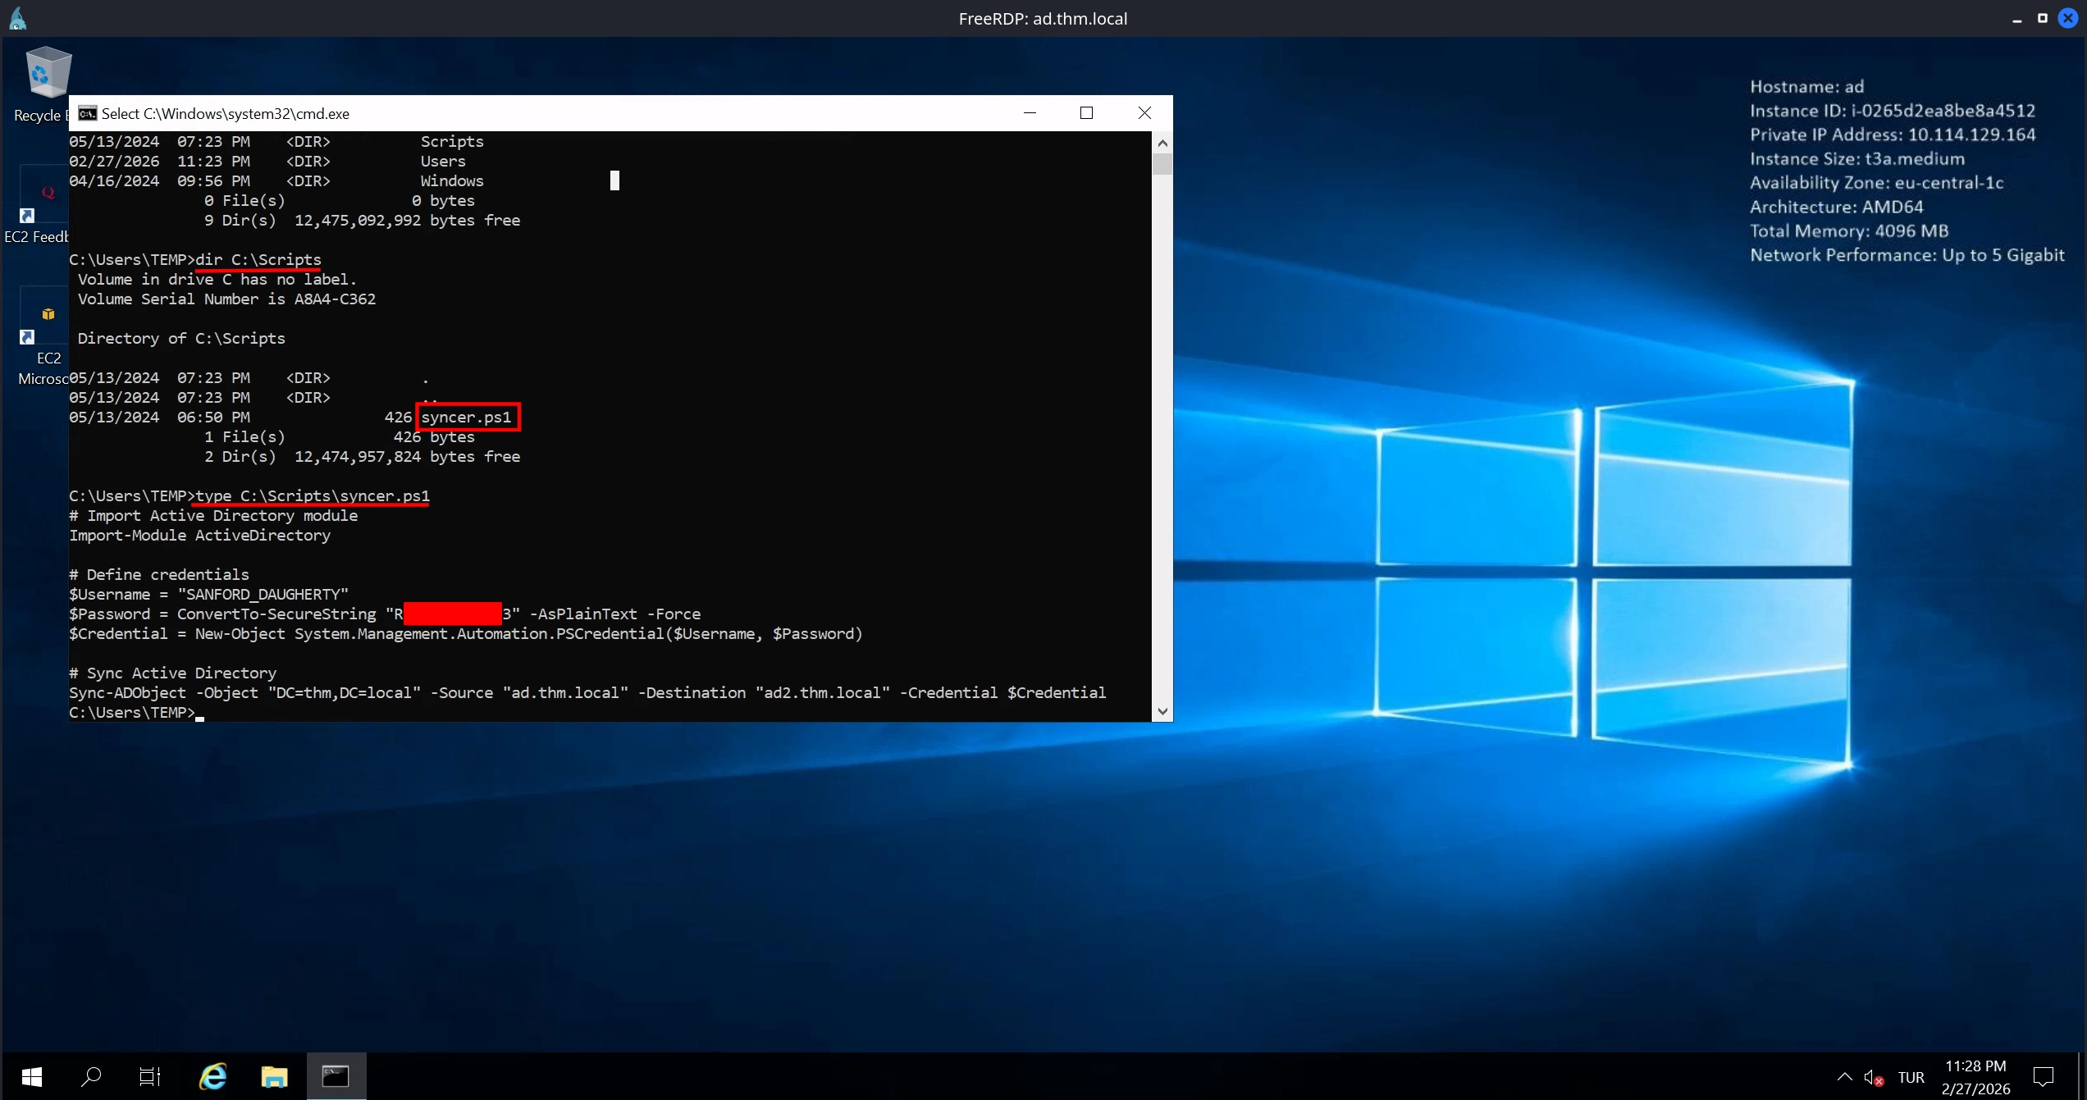This screenshot has height=1100, width=2087.
Task: Switch the TUR input language indicator
Action: (1911, 1077)
